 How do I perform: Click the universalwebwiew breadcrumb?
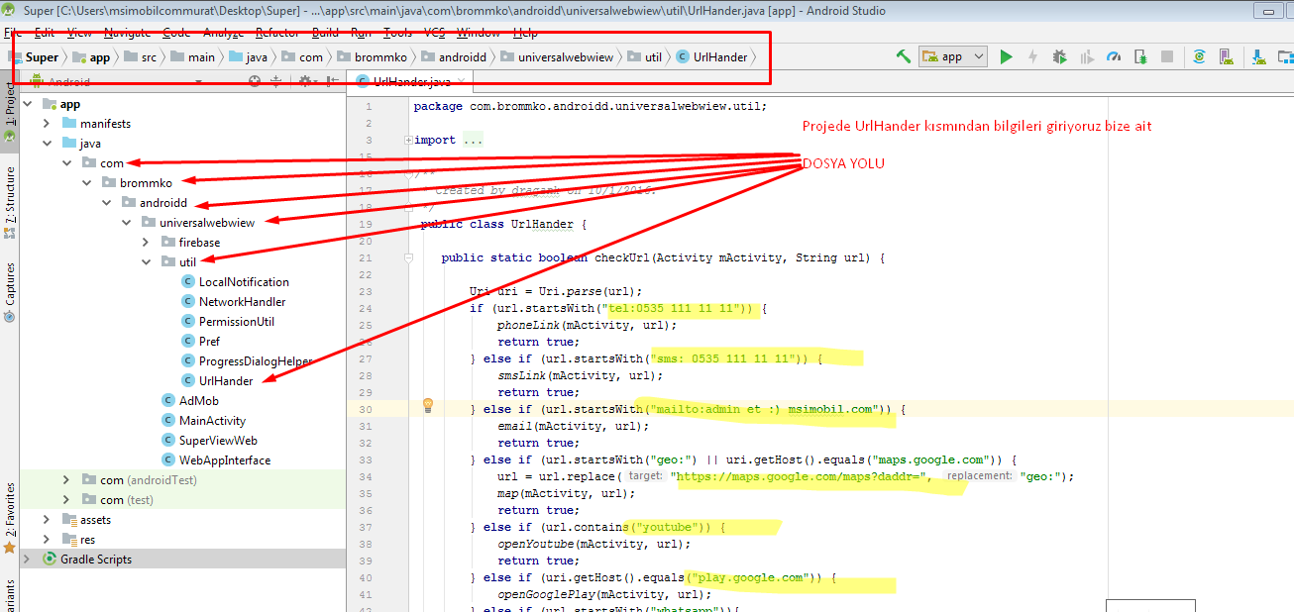pyautogui.click(x=558, y=57)
